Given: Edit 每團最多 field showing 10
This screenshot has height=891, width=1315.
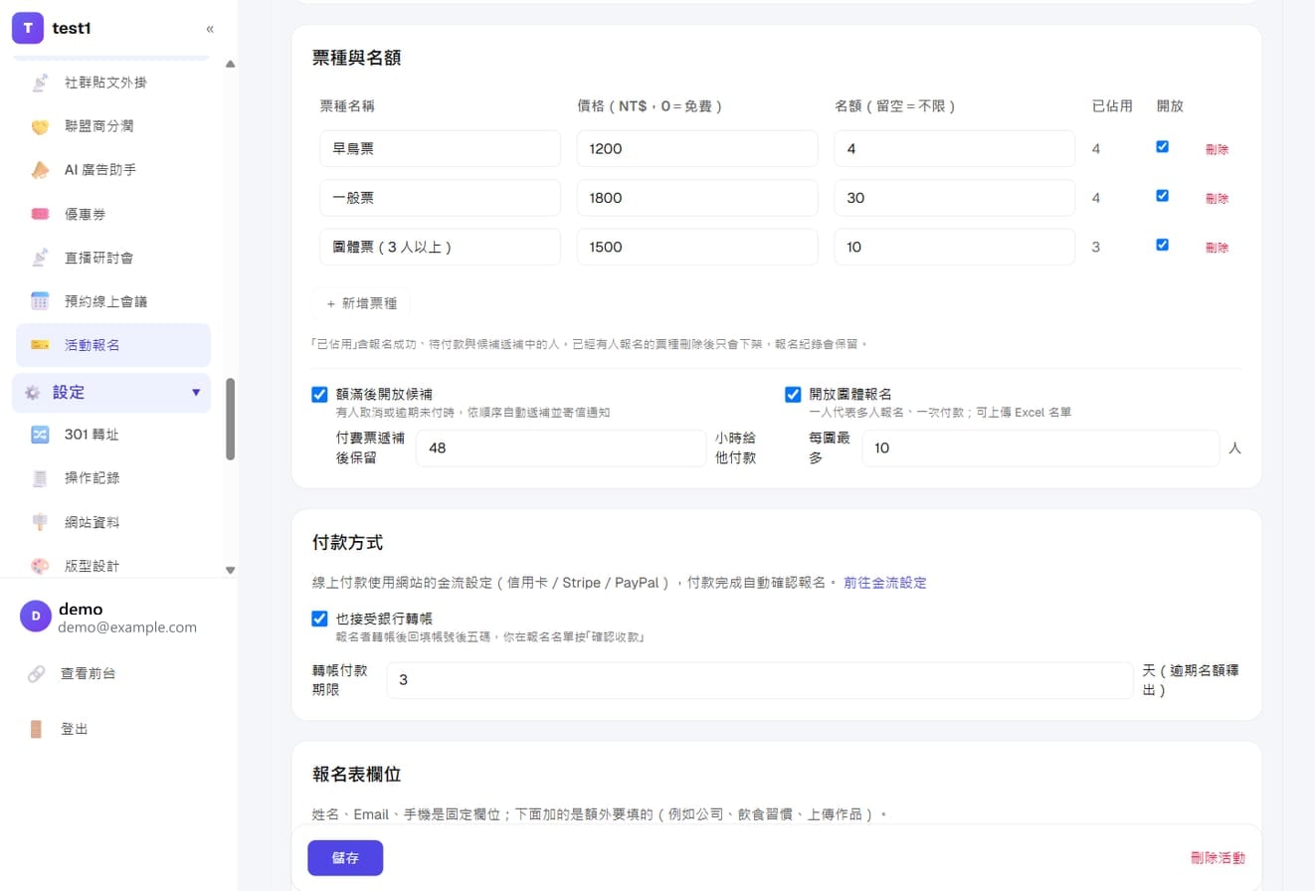Looking at the screenshot, I should pos(1040,448).
